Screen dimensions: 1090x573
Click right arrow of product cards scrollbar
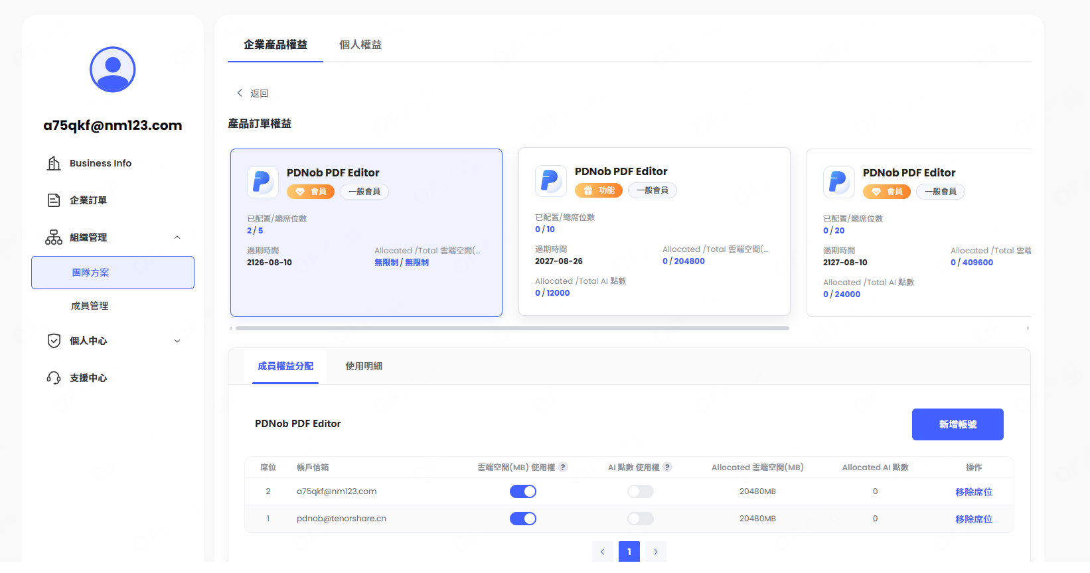point(1028,328)
